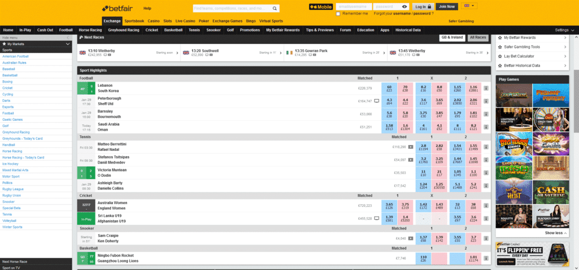Open 13:10 Wetherby race arrow

(177, 53)
